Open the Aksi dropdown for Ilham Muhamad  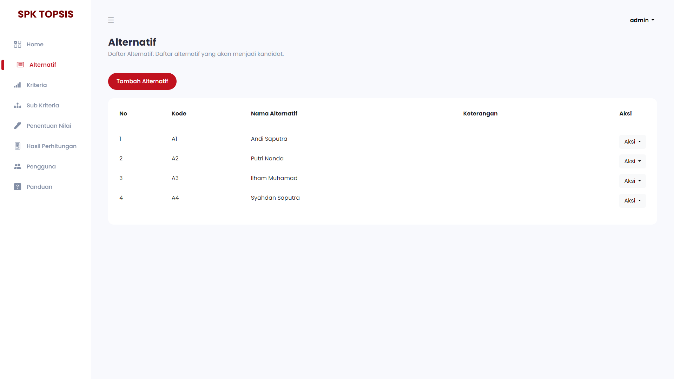pos(632,181)
